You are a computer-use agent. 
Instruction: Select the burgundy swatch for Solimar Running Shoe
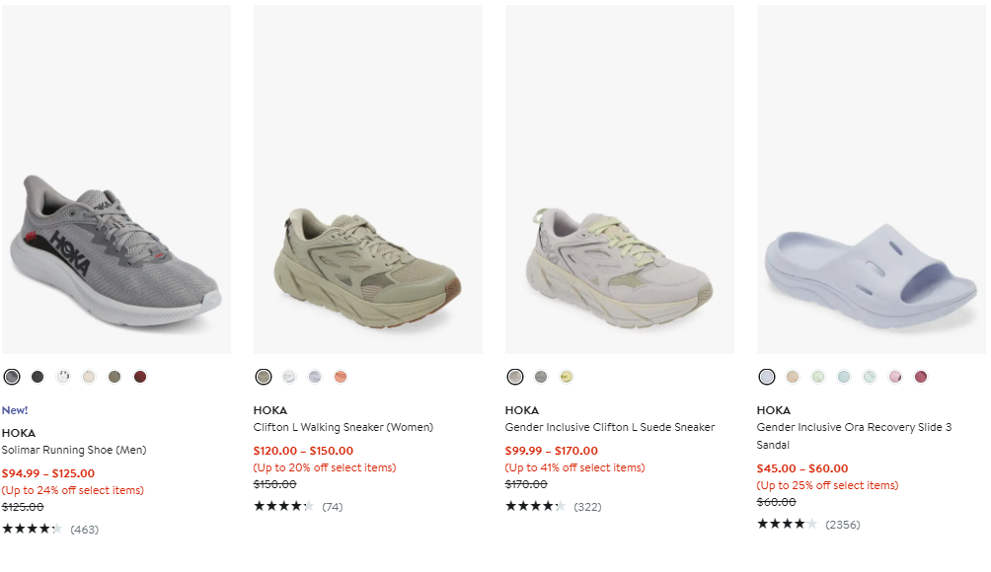(x=140, y=377)
